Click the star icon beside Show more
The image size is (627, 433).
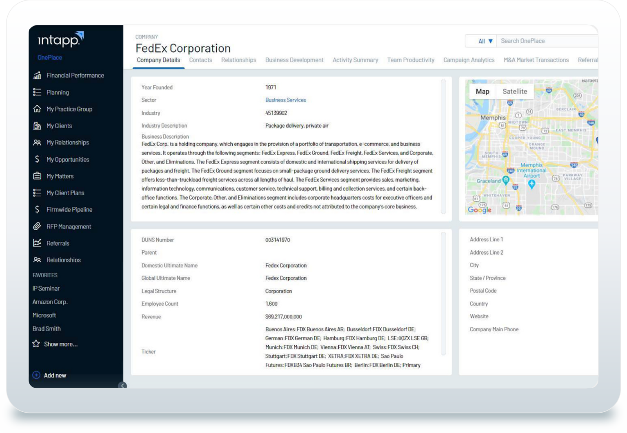point(36,344)
